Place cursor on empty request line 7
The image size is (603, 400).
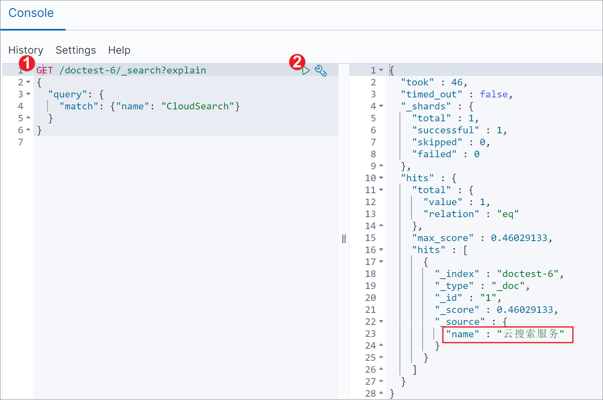pyautogui.click(x=186, y=142)
